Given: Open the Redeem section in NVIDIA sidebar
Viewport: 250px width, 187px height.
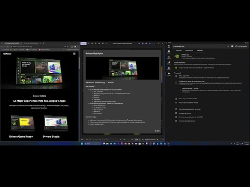Looking at the screenshot, I should [x=169, y=68].
